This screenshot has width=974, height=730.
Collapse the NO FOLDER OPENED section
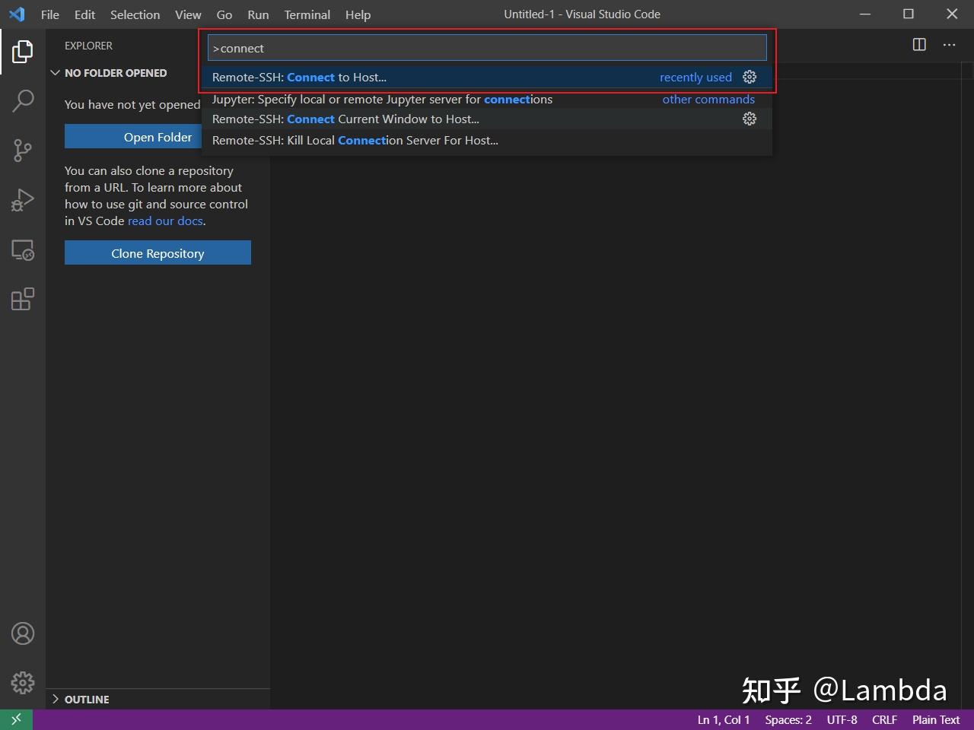55,72
